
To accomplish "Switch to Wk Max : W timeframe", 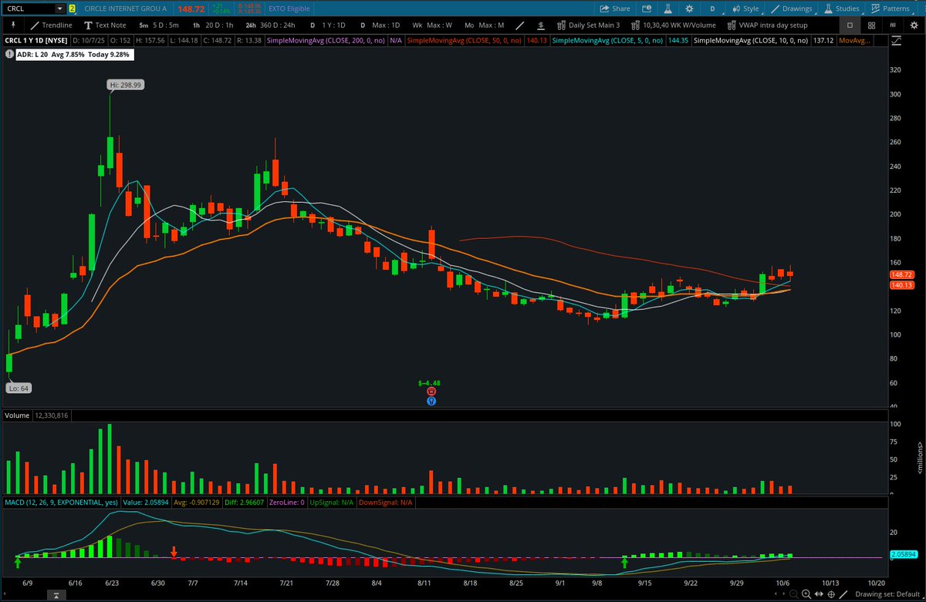I will click(x=432, y=25).
